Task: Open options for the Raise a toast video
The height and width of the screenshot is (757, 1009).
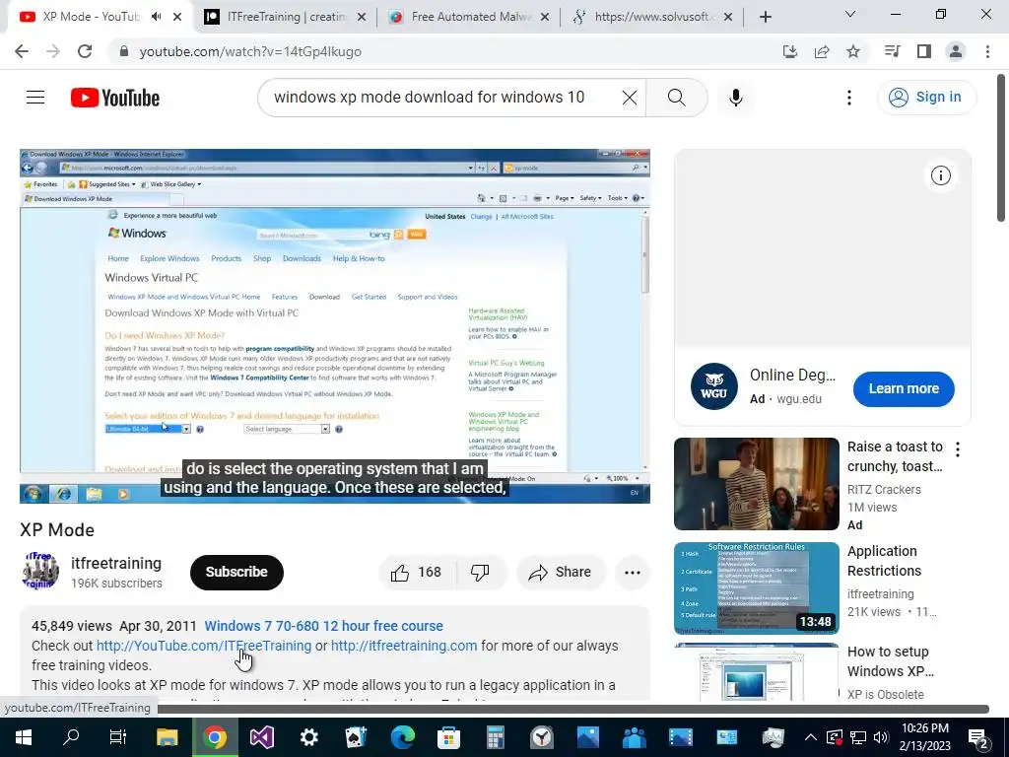Action: click(x=958, y=449)
